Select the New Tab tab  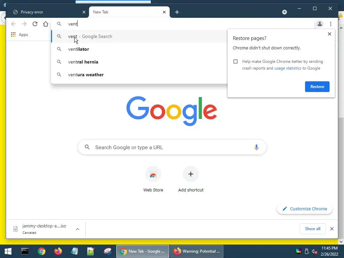(129, 12)
